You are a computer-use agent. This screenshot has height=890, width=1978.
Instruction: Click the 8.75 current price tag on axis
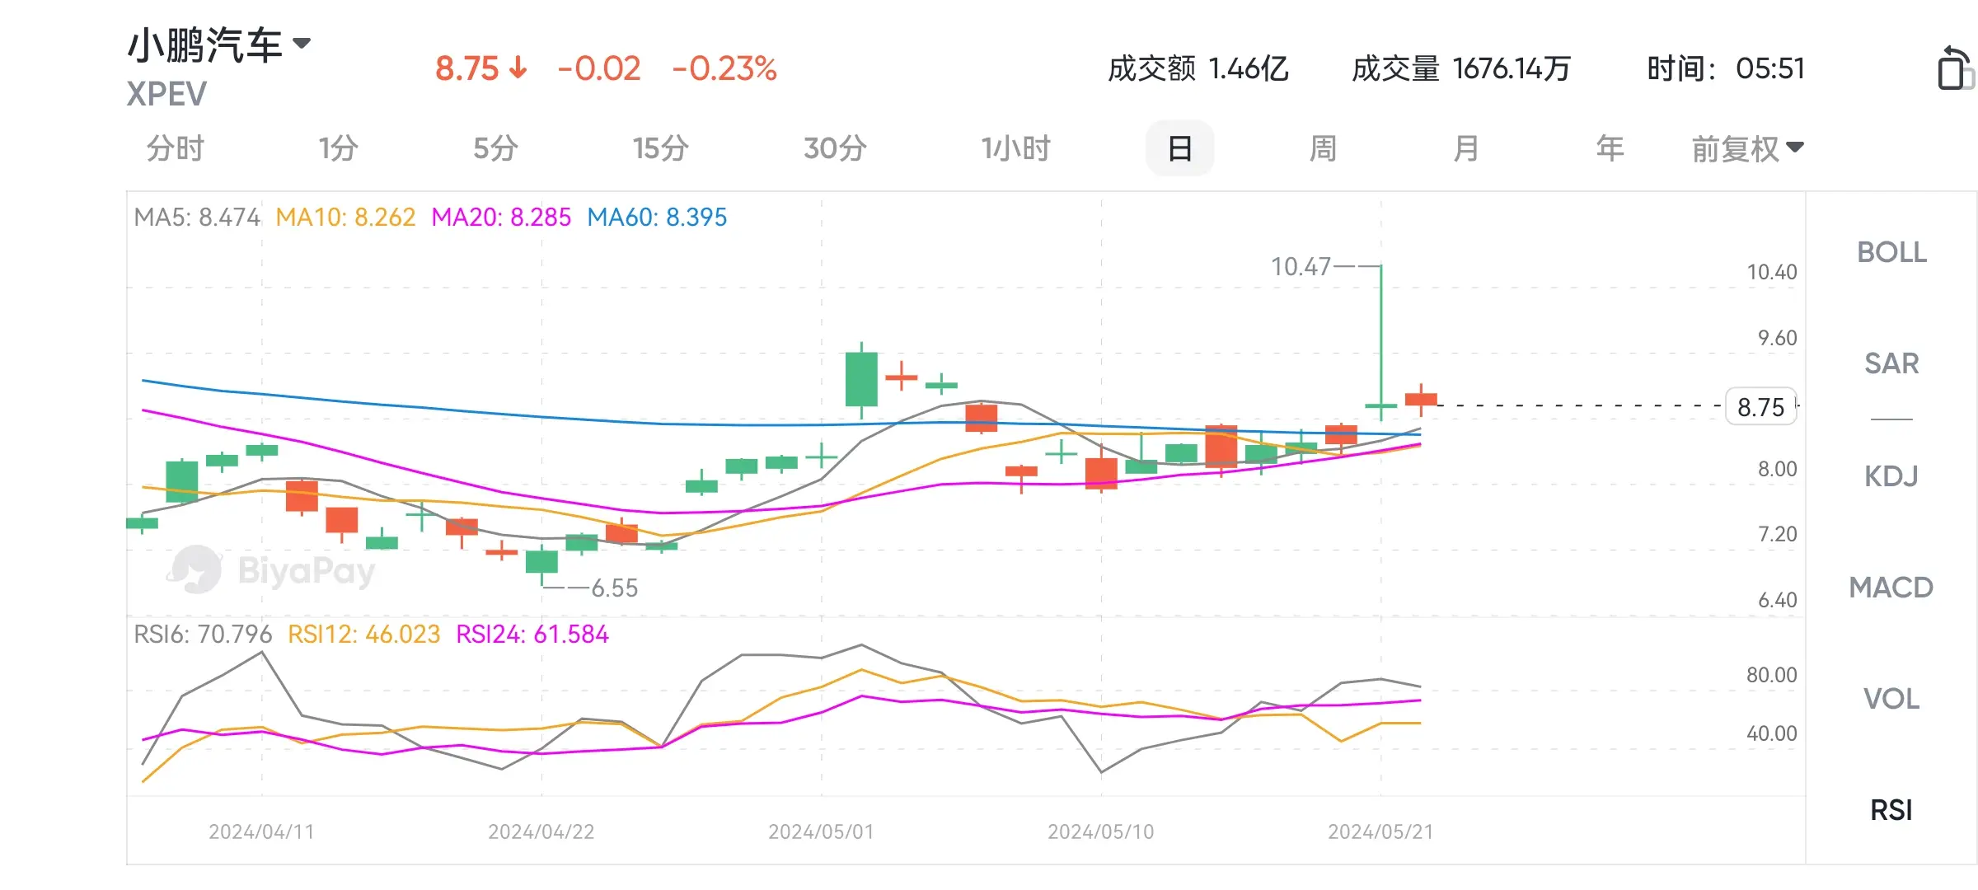coord(1761,407)
